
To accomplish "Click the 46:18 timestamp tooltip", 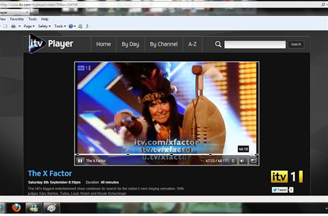I will pos(243,149).
